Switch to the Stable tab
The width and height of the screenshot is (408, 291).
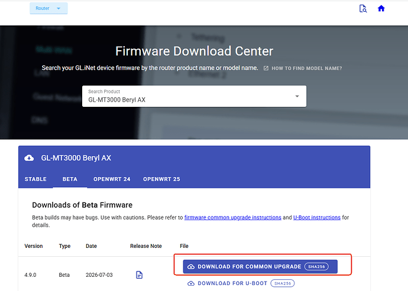35,179
